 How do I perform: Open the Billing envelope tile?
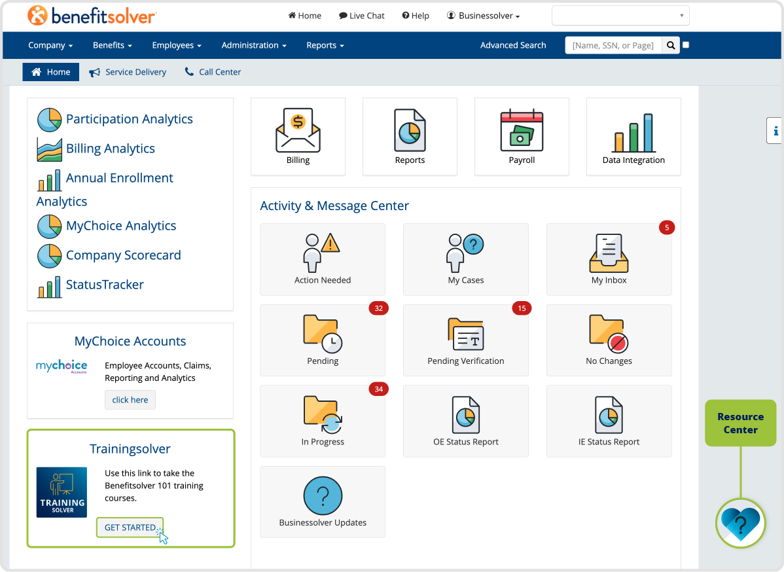point(298,137)
